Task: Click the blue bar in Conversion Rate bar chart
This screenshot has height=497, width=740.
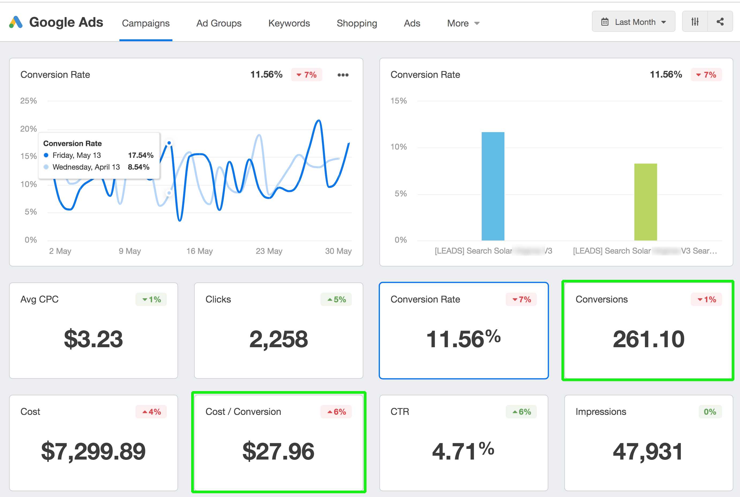Action: click(x=493, y=186)
